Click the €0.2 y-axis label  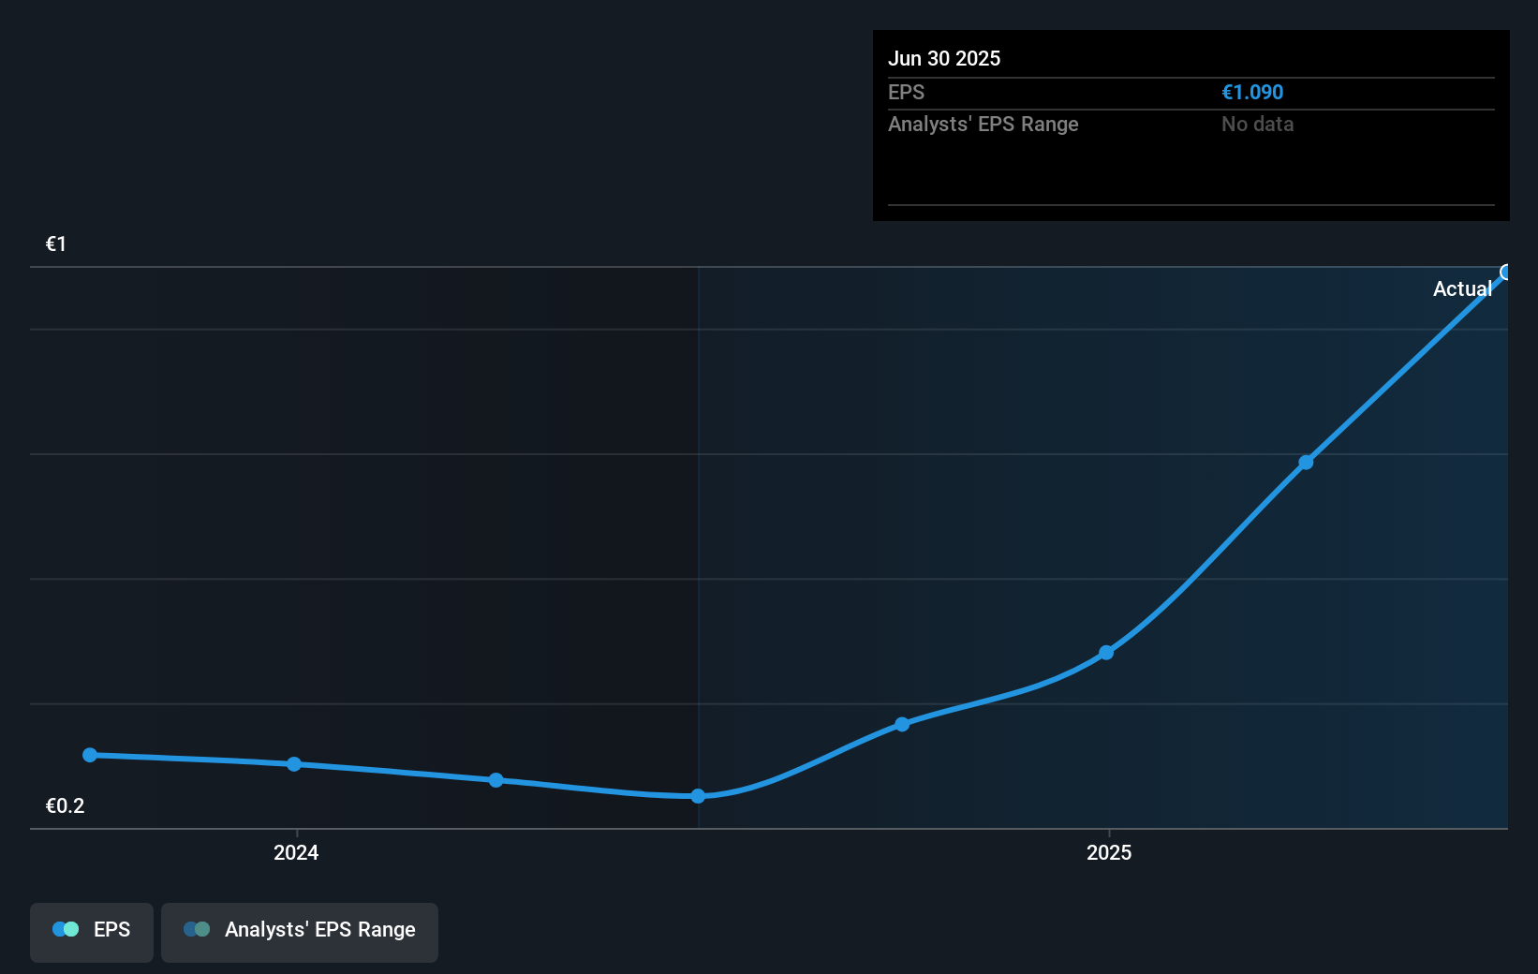(66, 804)
